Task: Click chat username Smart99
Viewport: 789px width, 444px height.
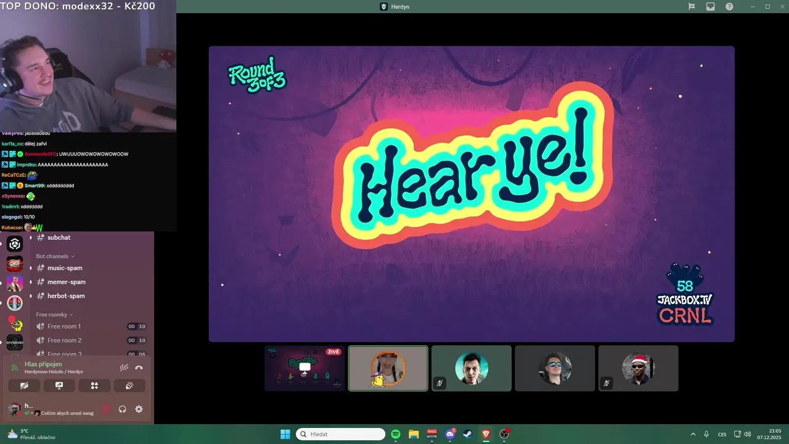Action: [x=35, y=186]
